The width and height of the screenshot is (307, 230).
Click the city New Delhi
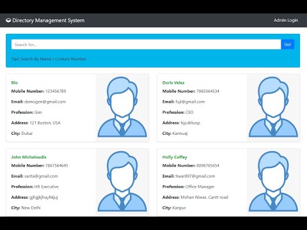coord(31,208)
